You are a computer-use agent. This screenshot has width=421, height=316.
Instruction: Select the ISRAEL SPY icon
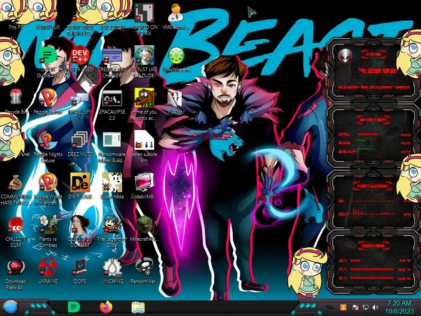[80, 99]
